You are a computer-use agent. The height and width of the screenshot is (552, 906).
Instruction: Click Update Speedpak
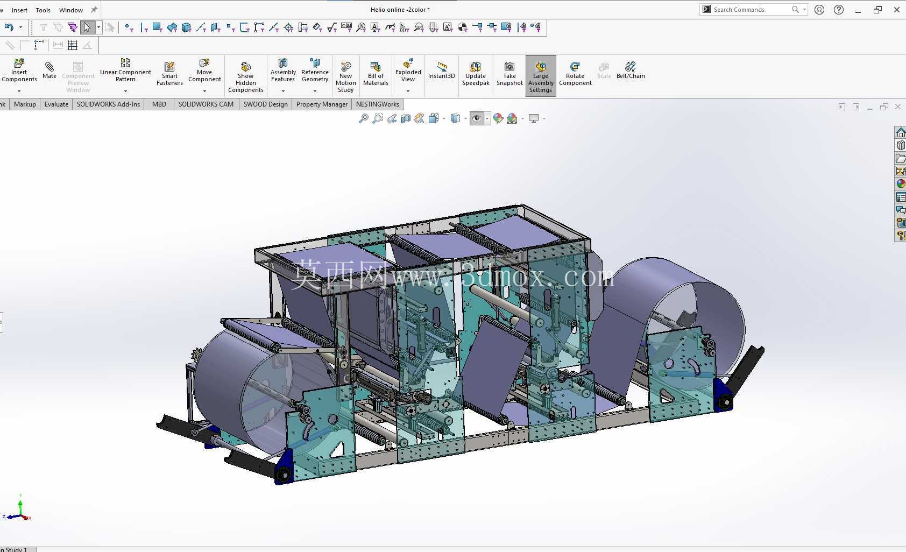click(x=476, y=74)
